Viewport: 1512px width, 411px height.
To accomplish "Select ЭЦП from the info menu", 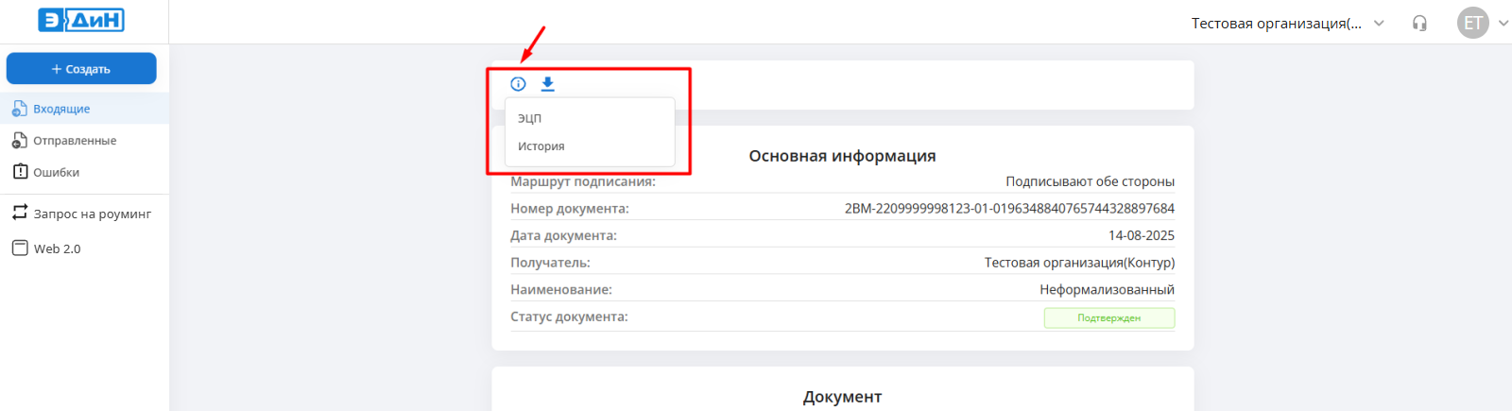I will pyautogui.click(x=530, y=118).
